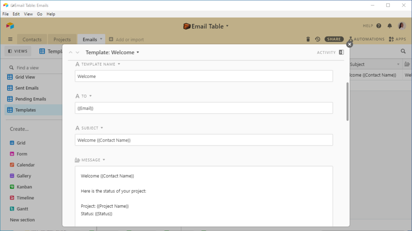Go to previous record with up chevron
Viewport: 412px width, 231px height.
tap(71, 53)
